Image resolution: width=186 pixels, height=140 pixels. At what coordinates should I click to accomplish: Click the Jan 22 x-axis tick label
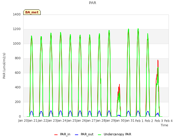(42, 121)
